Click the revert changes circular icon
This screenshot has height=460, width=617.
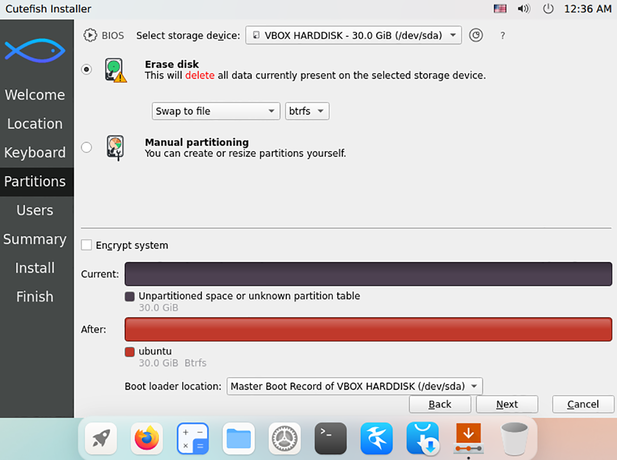[476, 35]
